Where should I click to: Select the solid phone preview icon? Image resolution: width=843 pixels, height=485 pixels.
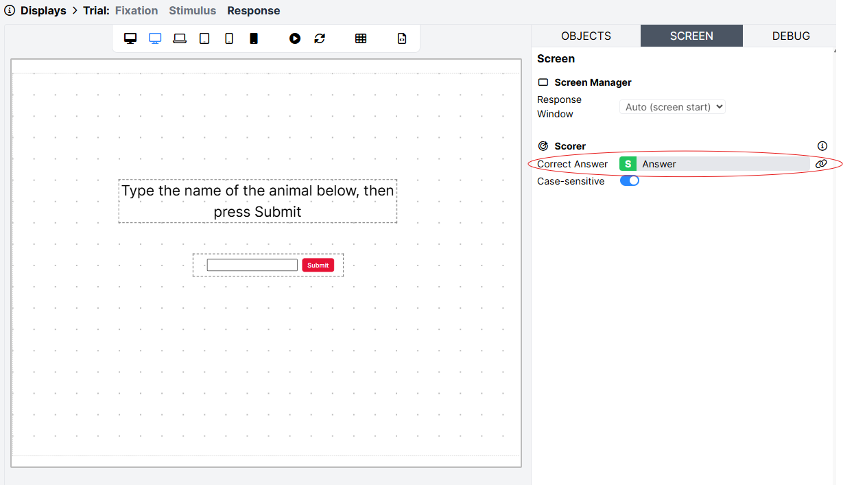pyautogui.click(x=254, y=38)
